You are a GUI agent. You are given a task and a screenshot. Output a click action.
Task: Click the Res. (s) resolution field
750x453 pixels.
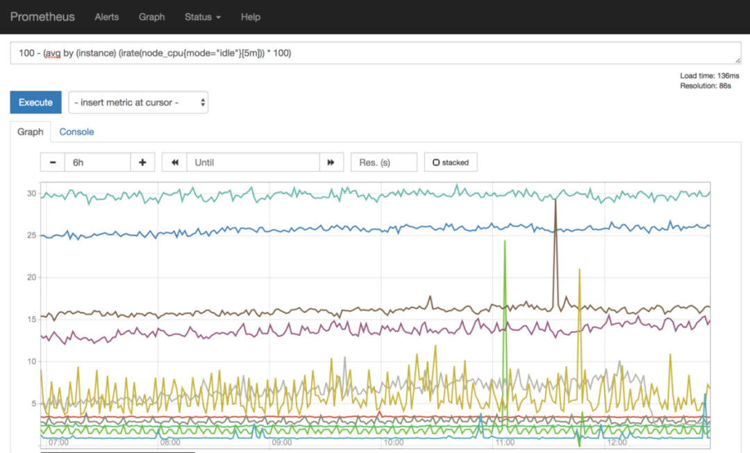coord(383,163)
